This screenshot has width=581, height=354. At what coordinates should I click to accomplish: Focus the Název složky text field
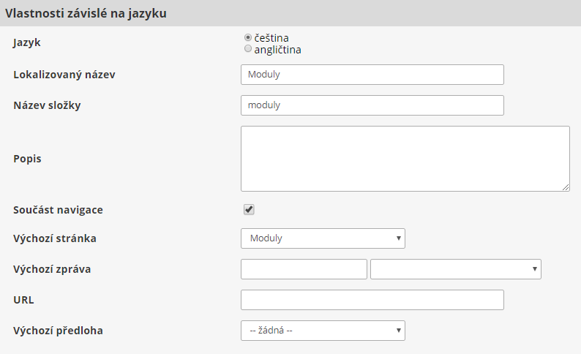tap(372, 105)
